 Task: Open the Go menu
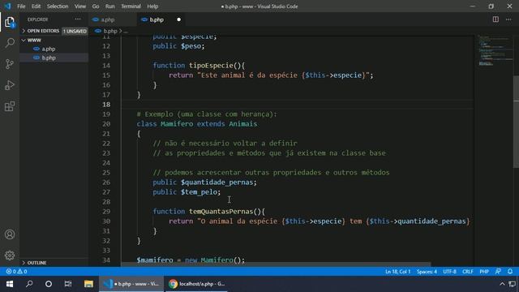pos(96,6)
